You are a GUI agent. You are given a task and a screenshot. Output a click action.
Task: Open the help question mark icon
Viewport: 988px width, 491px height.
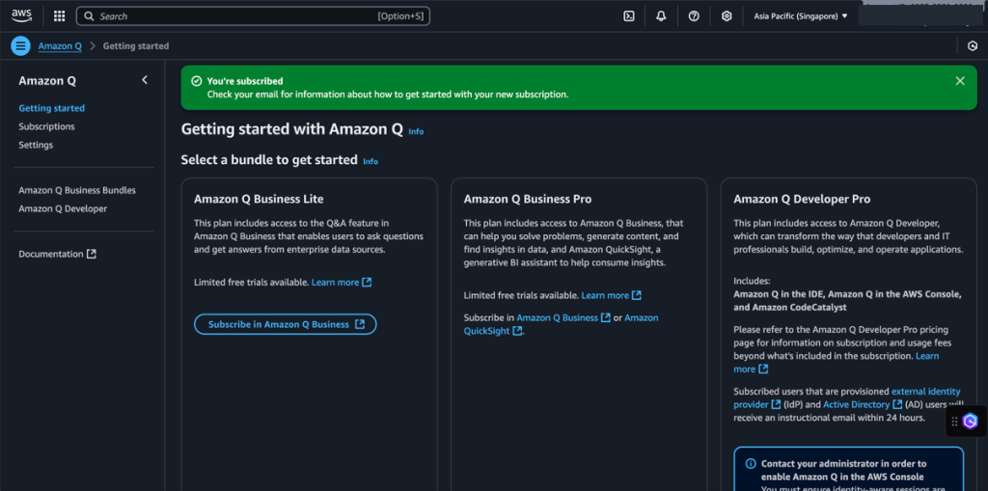click(694, 16)
